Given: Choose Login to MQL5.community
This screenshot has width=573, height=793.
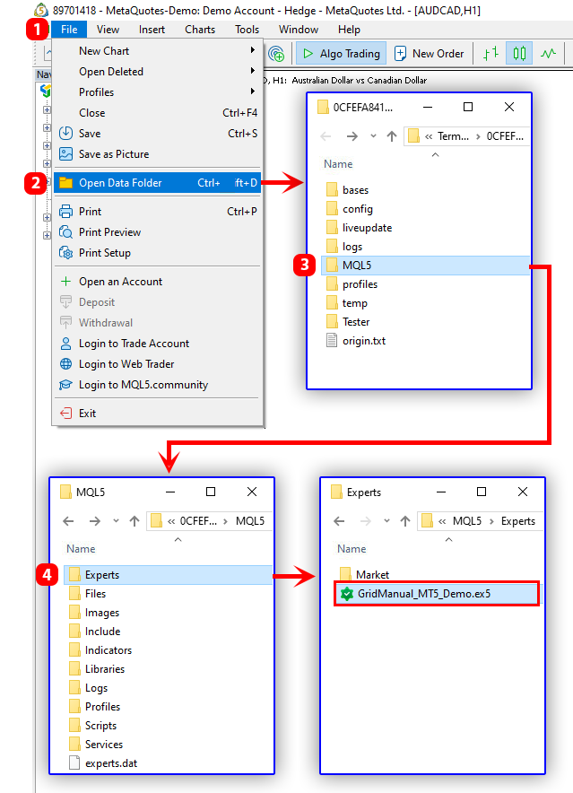Looking at the screenshot, I should (157, 385).
